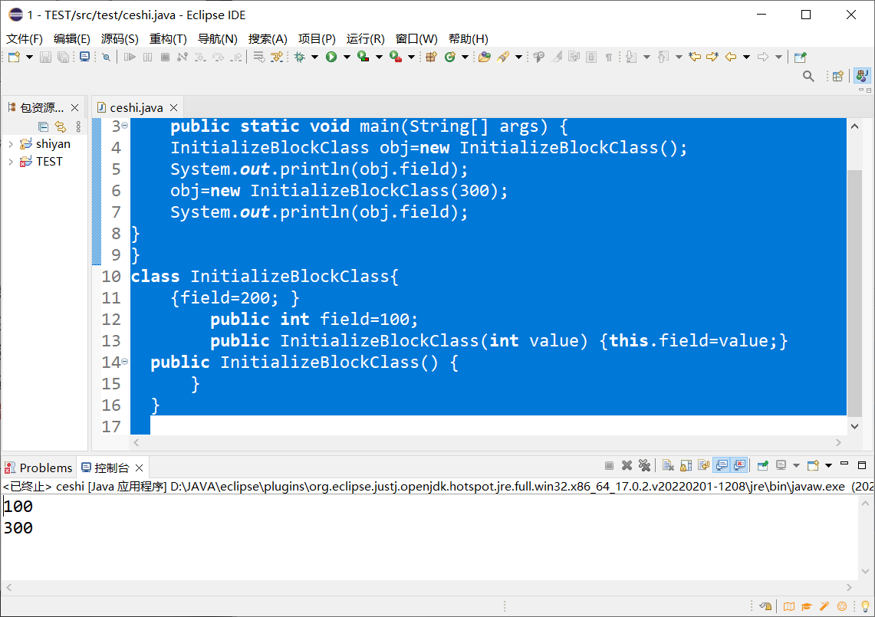875x617 pixels.
Task: Open the Run configurations dropdown arrow
Action: click(347, 57)
